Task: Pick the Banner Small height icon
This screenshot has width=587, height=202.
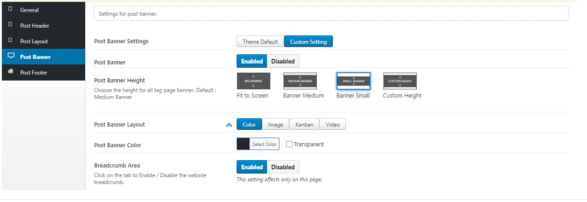Action: click(x=353, y=81)
